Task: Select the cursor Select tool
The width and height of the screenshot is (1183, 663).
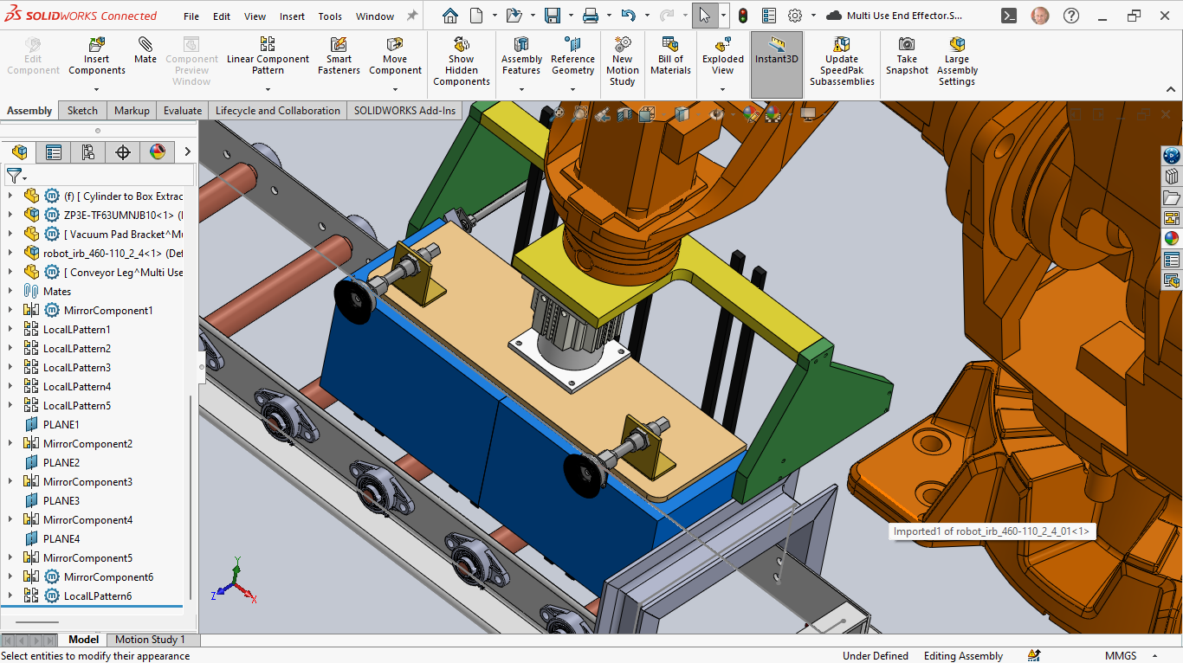Action: [705, 16]
